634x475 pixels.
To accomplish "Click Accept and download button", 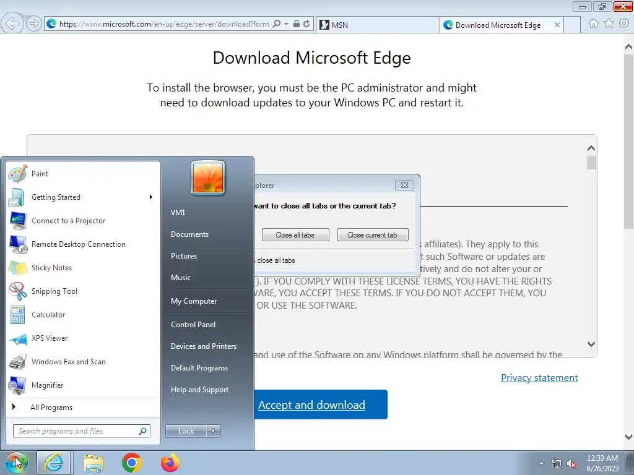I will tap(321, 404).
